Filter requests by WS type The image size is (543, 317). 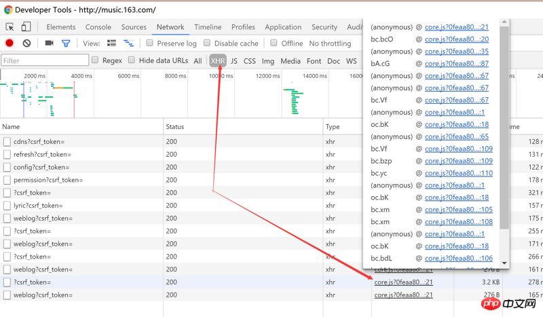pyautogui.click(x=351, y=61)
